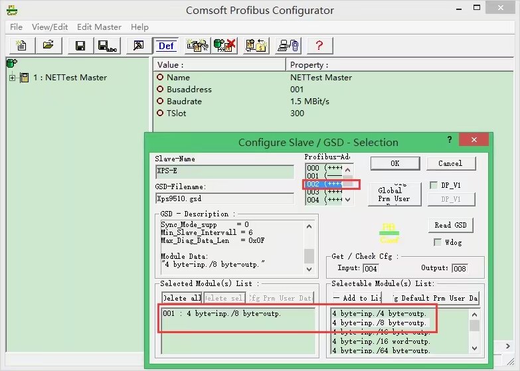The image size is (520, 371).
Task: Click the green database icon above the tree
Action: (x=12, y=62)
